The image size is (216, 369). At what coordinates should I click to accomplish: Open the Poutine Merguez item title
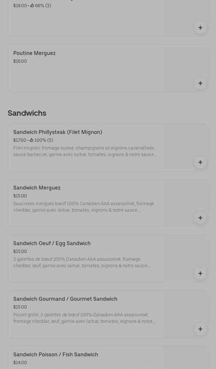point(34,53)
